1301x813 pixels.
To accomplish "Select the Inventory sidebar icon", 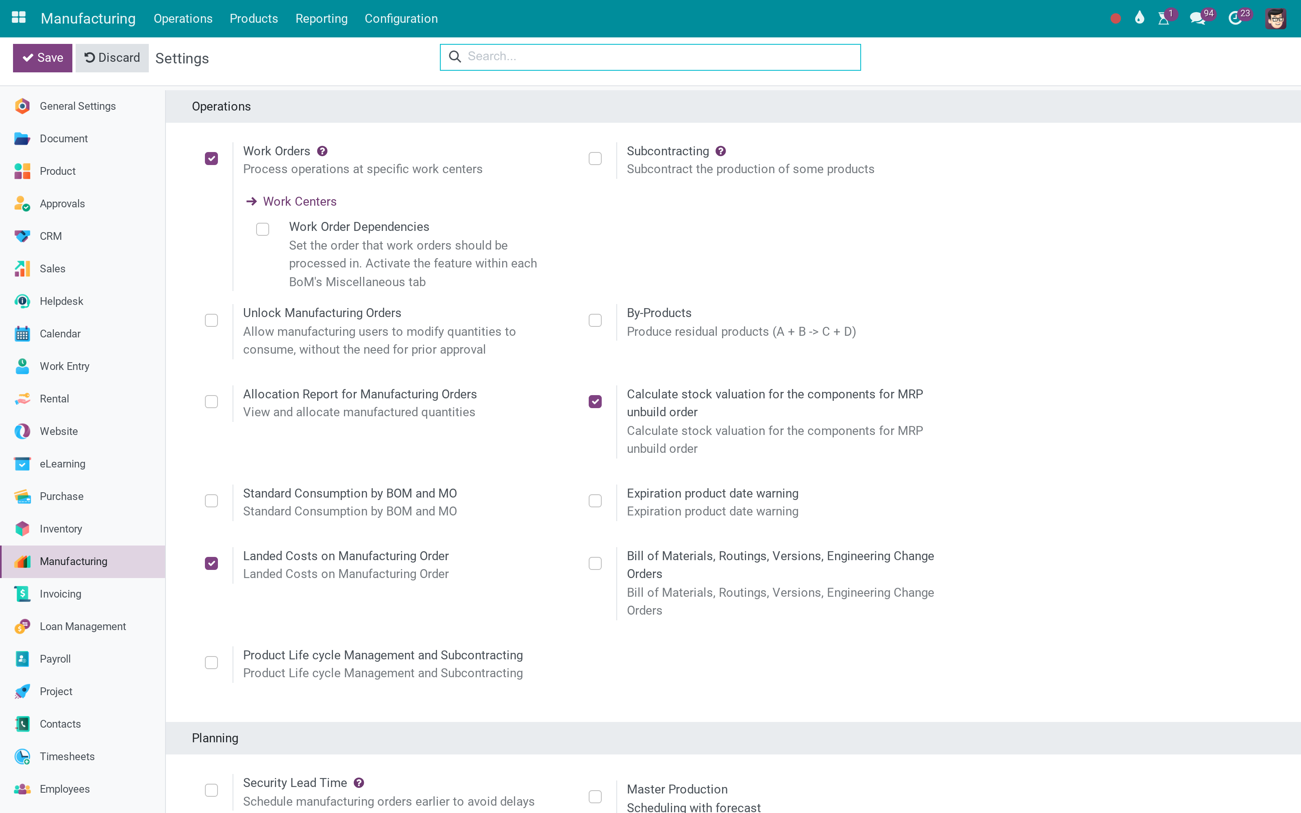I will click(22, 529).
